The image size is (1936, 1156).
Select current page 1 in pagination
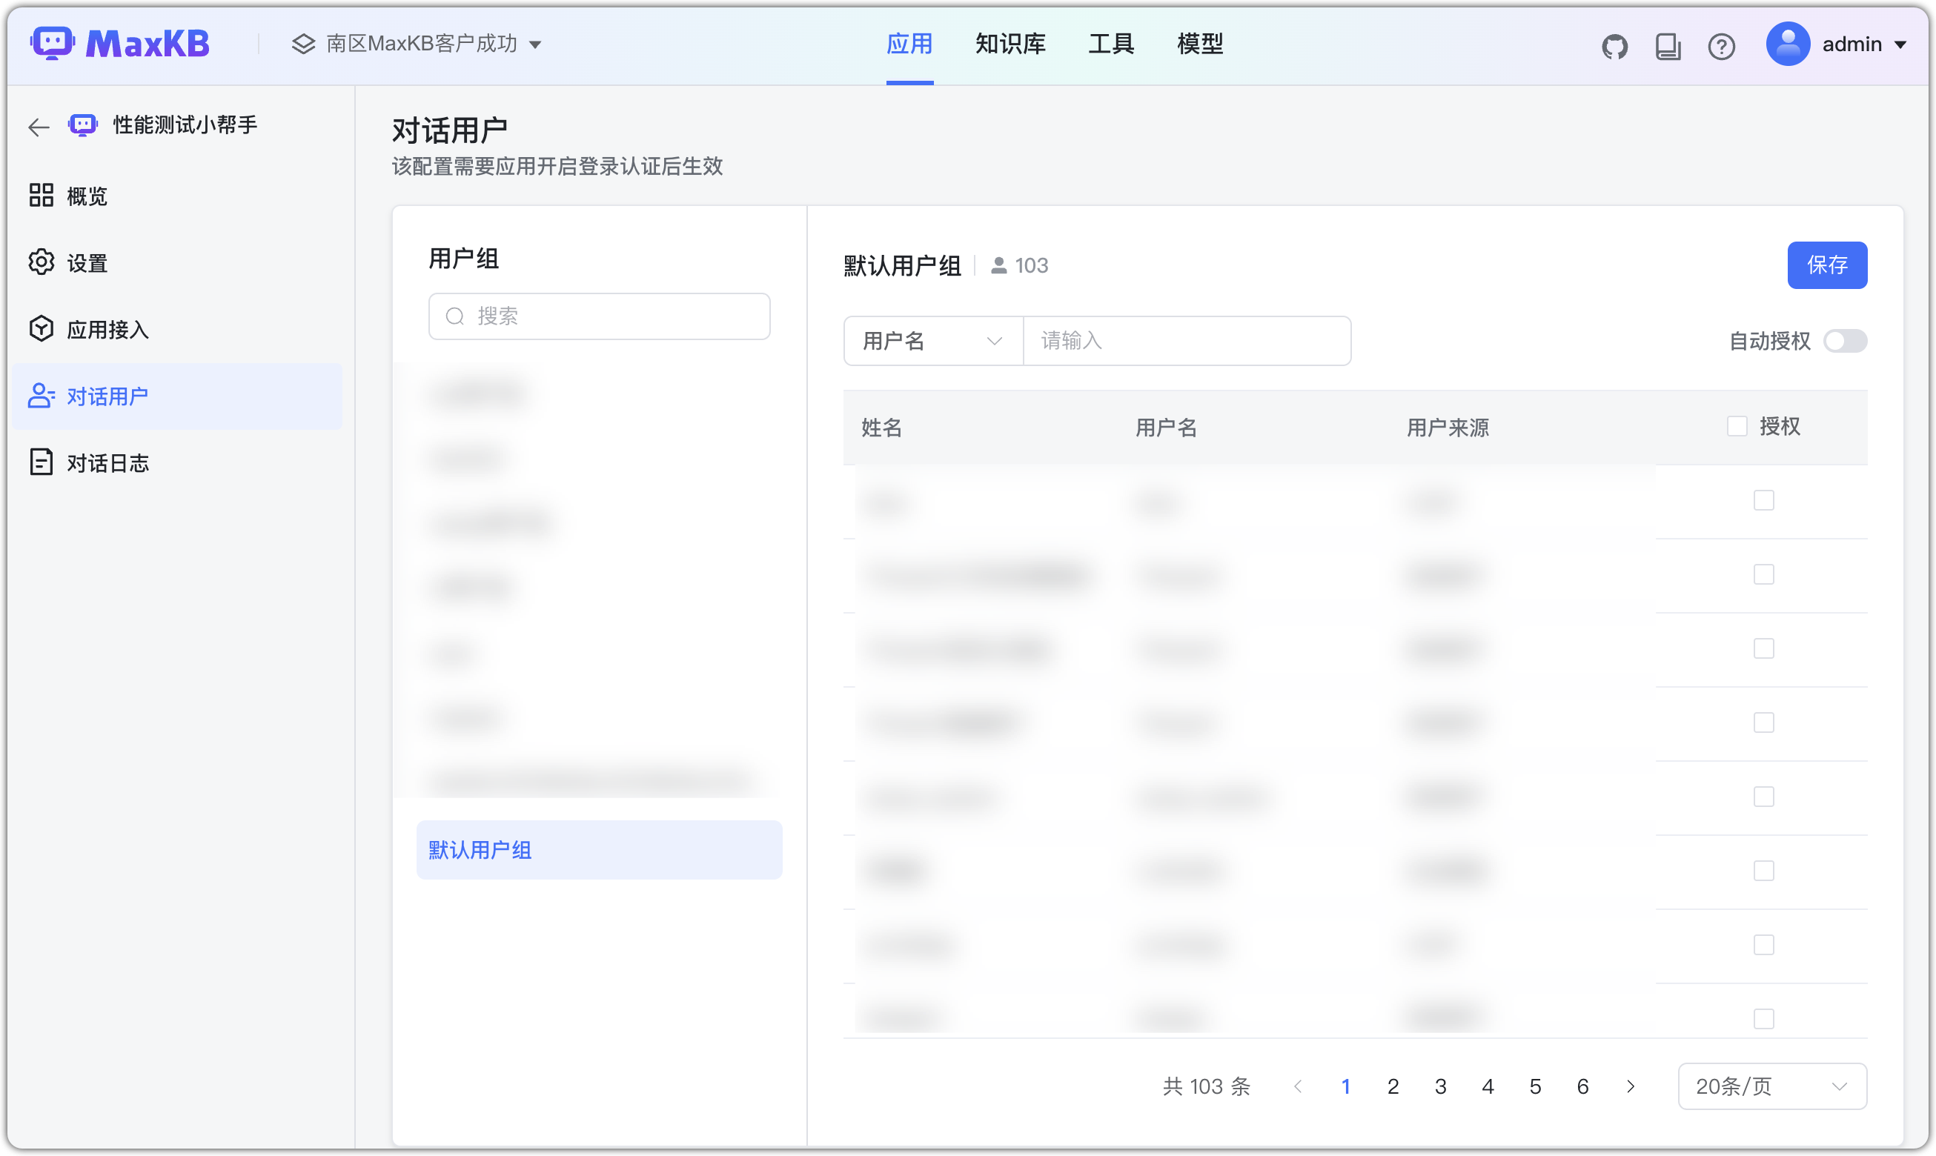[x=1345, y=1086]
